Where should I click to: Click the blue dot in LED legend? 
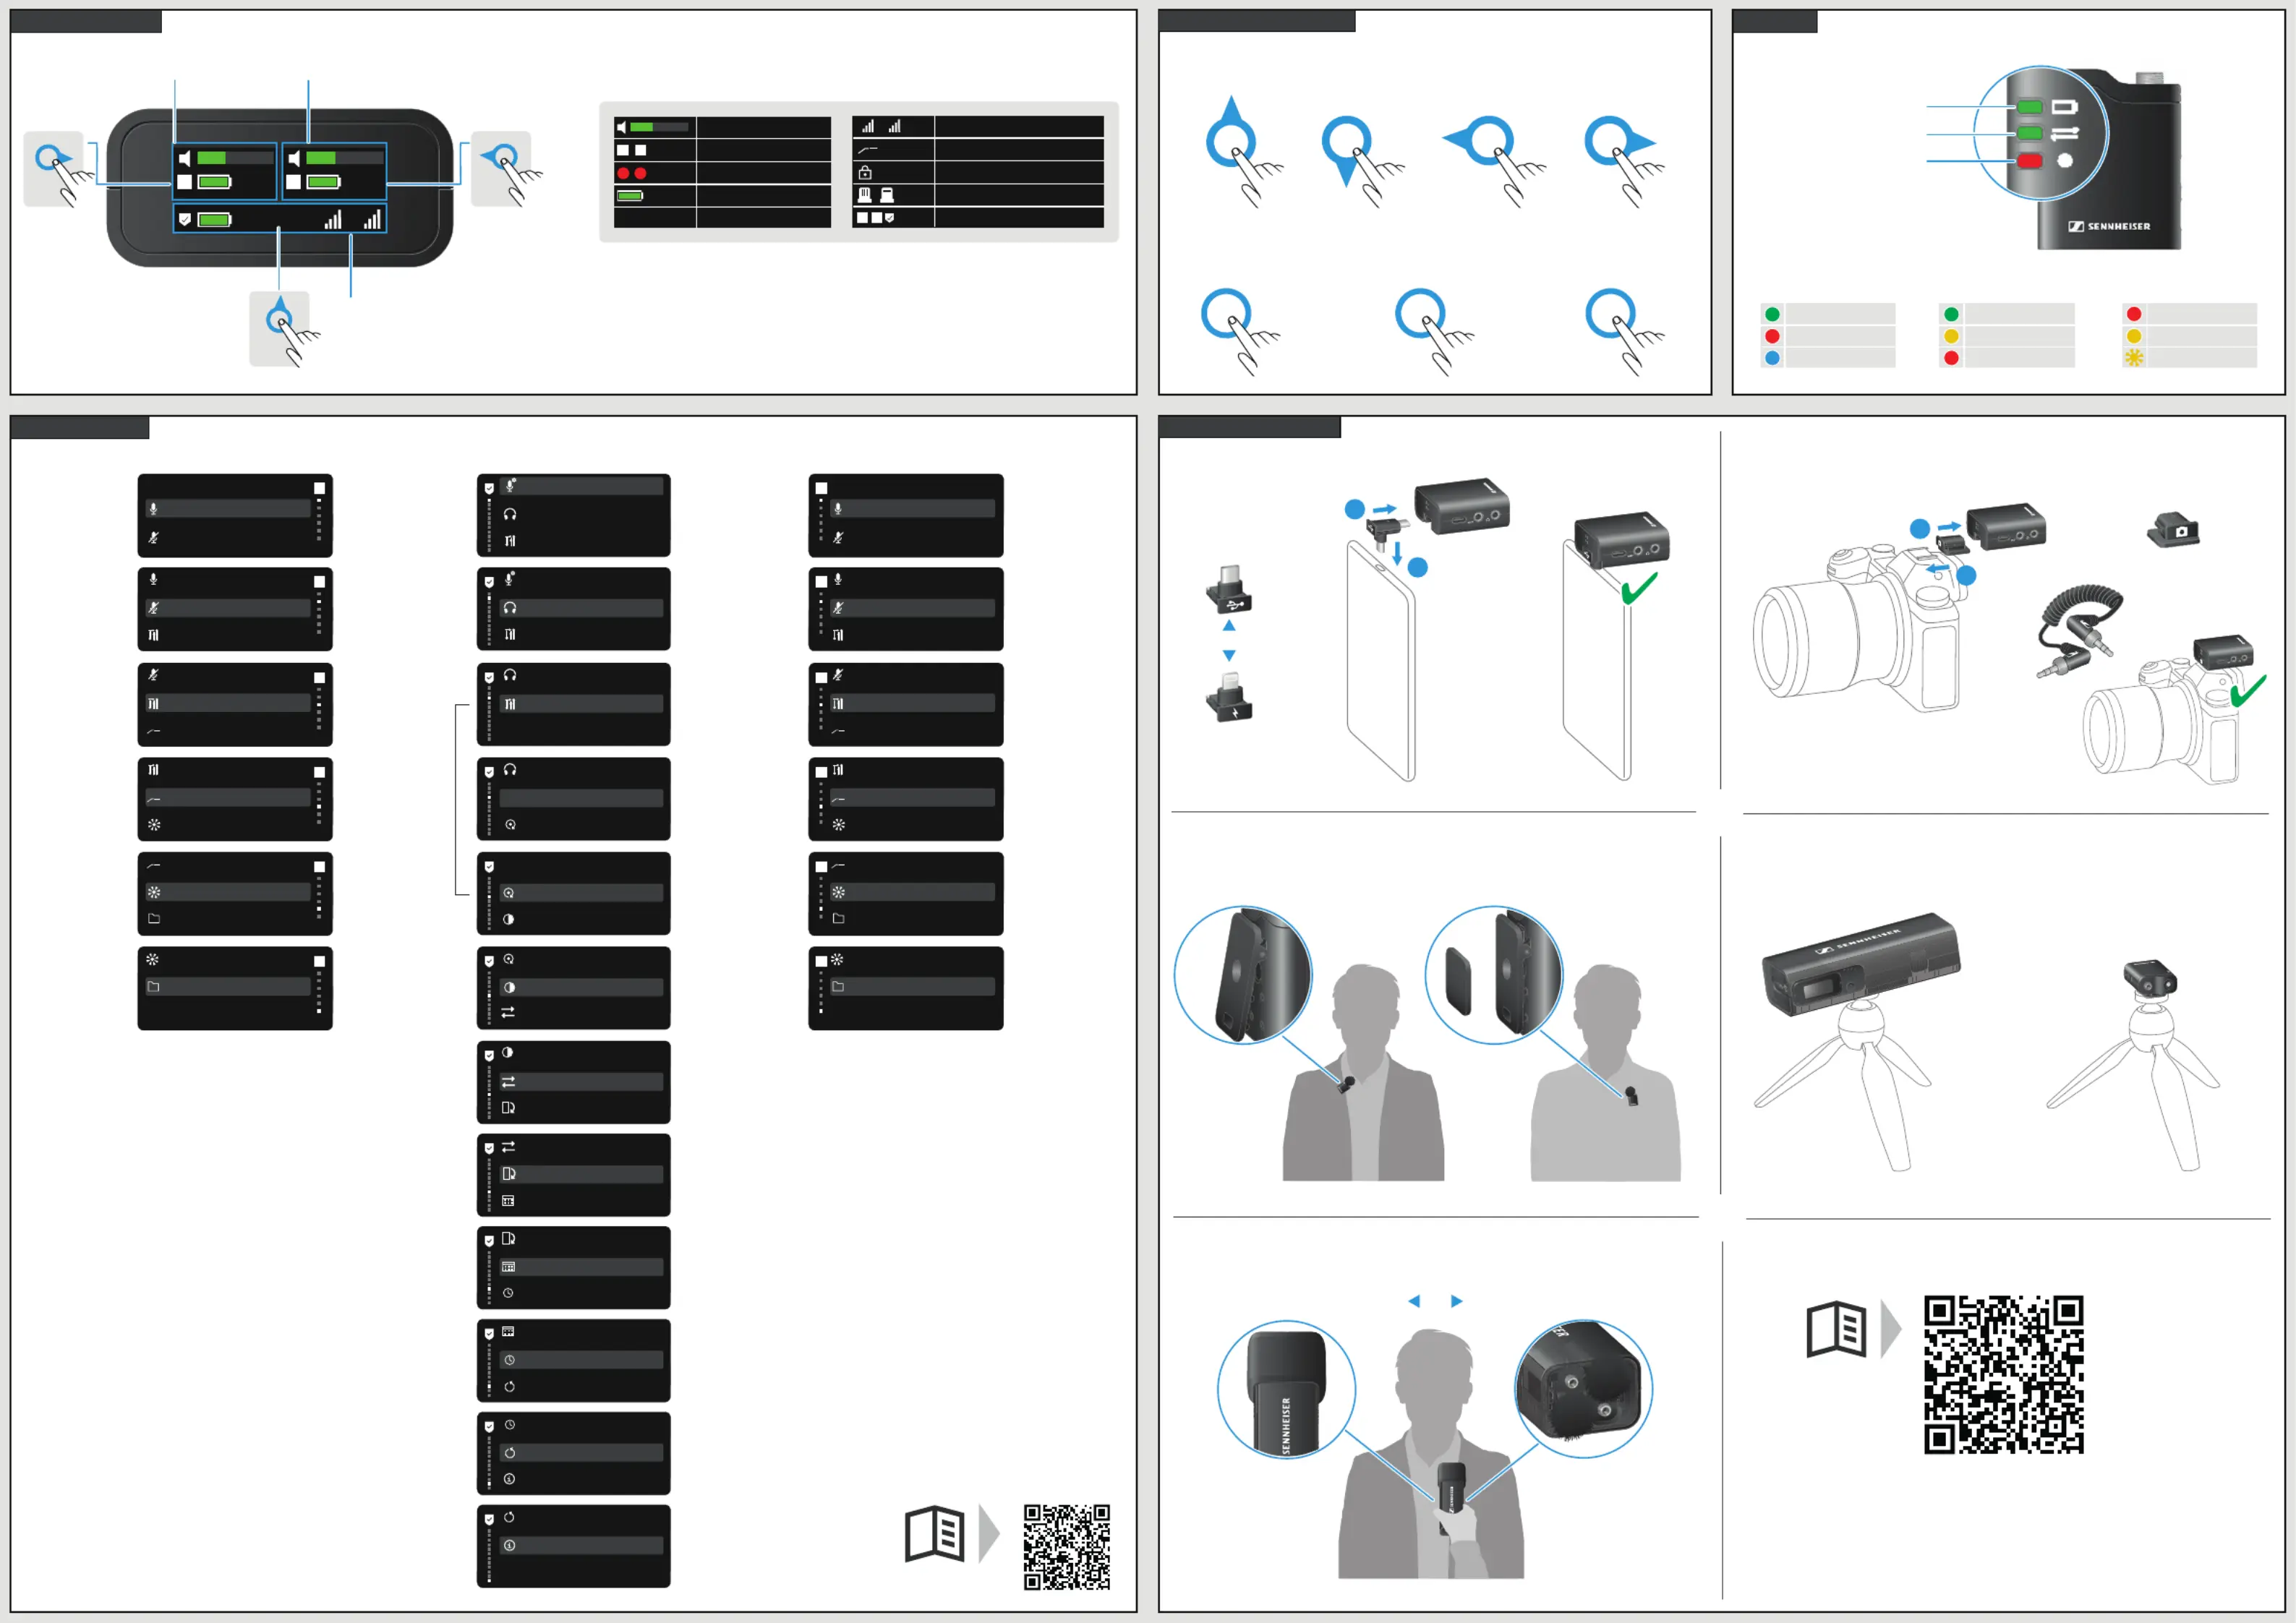pos(1772,358)
